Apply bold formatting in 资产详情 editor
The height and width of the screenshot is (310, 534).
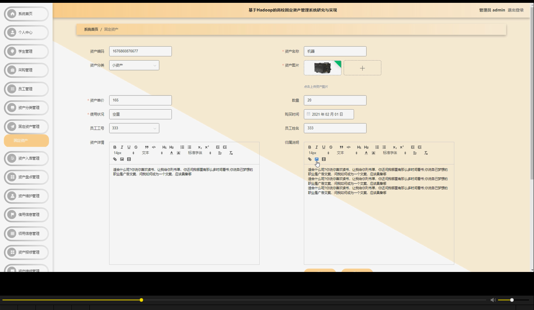click(114, 147)
